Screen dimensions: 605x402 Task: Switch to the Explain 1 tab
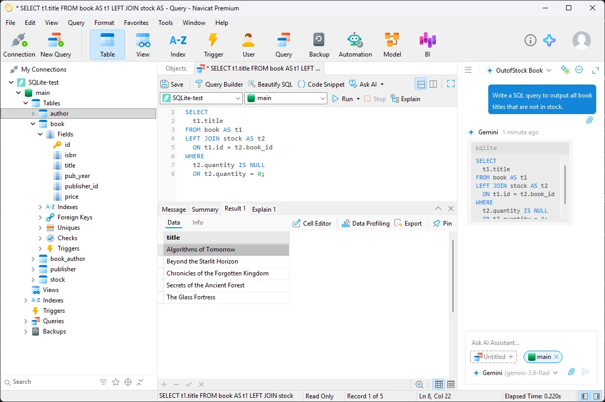pyautogui.click(x=264, y=209)
